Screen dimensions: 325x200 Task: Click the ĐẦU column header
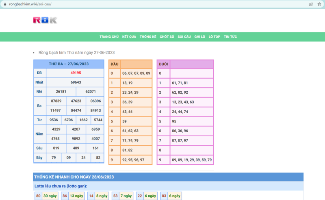115,64
